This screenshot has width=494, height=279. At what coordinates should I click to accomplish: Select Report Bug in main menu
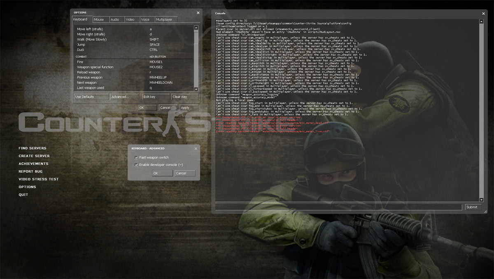point(30,171)
